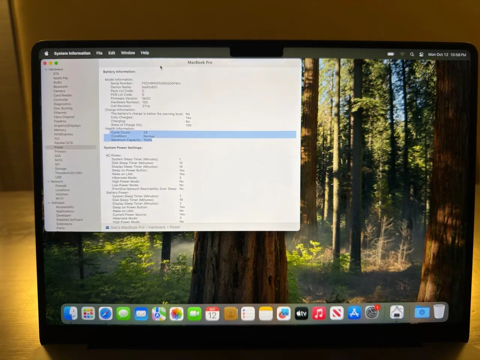Open Spotlight search in the menu bar
The height and width of the screenshot is (360, 480).
click(412, 54)
